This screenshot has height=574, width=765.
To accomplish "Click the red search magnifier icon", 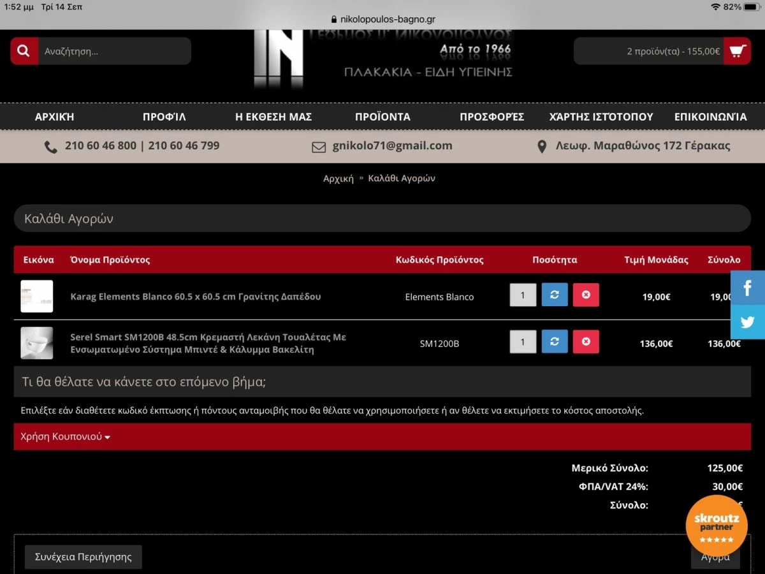I will 24,51.
